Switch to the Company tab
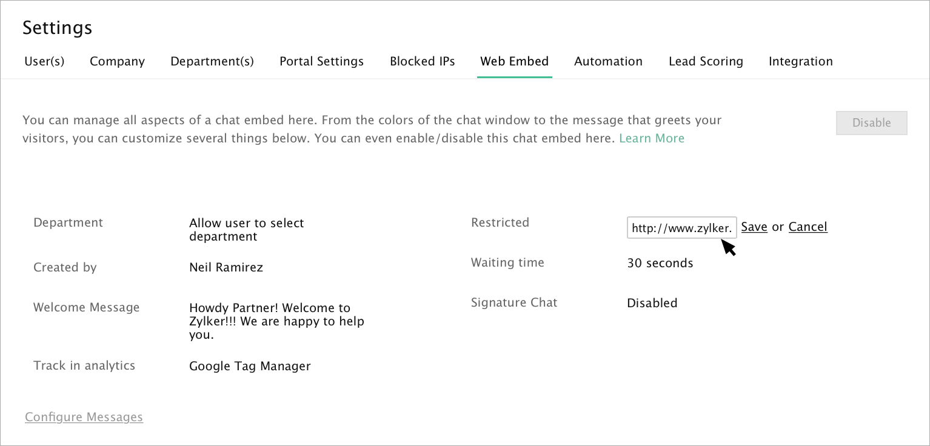Viewport: 930px width, 446px height. [x=117, y=61]
